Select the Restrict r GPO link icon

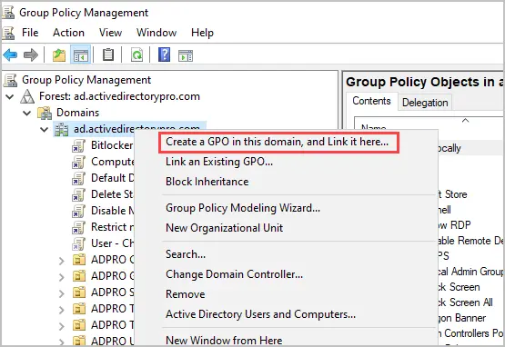point(78,227)
